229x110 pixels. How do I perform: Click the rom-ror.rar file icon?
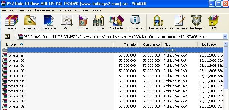click(x=5, y=55)
